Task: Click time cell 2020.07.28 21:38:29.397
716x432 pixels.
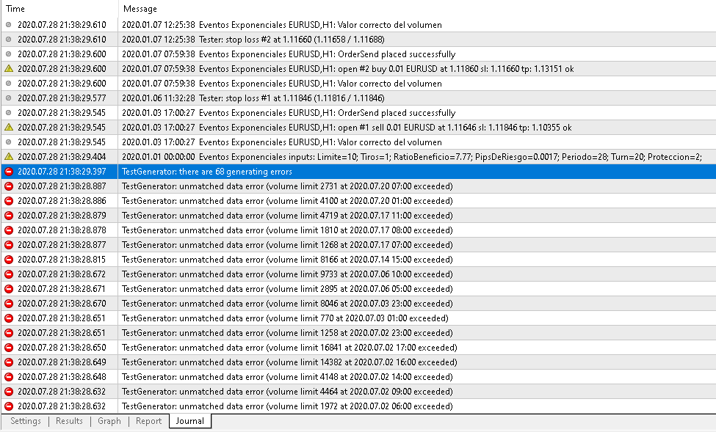Action: click(62, 172)
